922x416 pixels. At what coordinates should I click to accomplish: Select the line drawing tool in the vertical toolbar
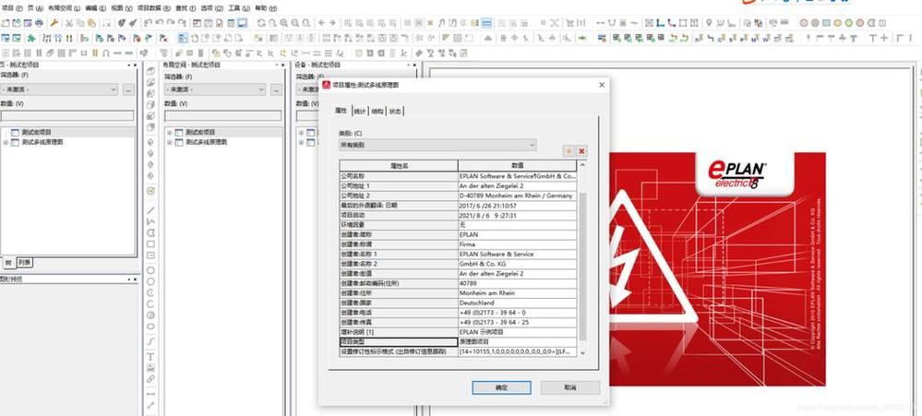150,210
